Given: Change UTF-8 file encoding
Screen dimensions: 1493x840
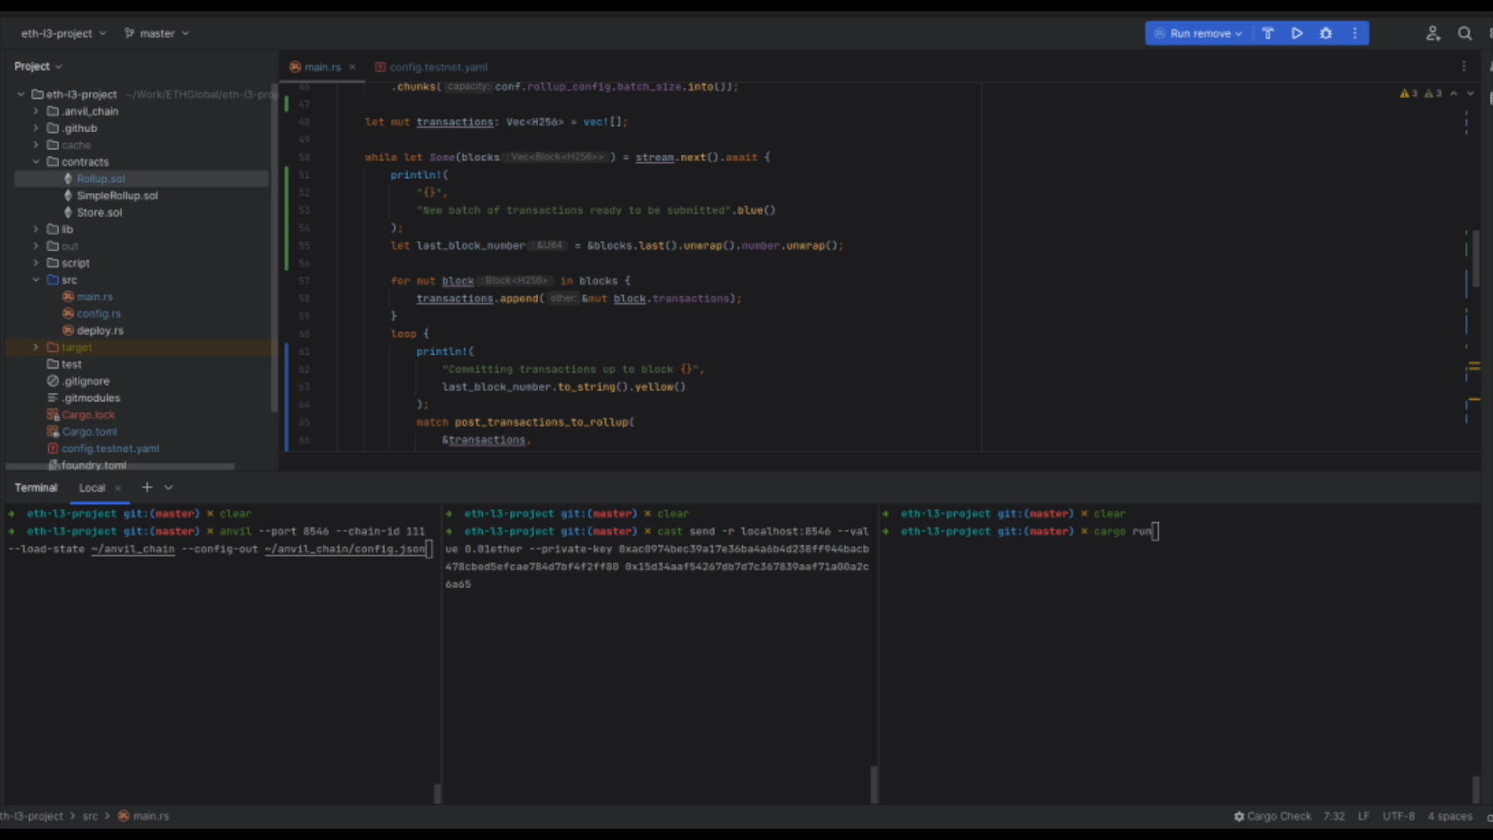Looking at the screenshot, I should click(1398, 817).
